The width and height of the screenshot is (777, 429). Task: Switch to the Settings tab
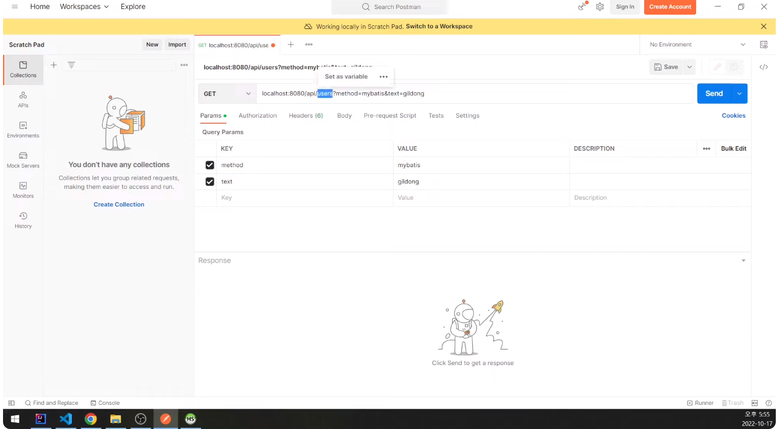(467, 116)
